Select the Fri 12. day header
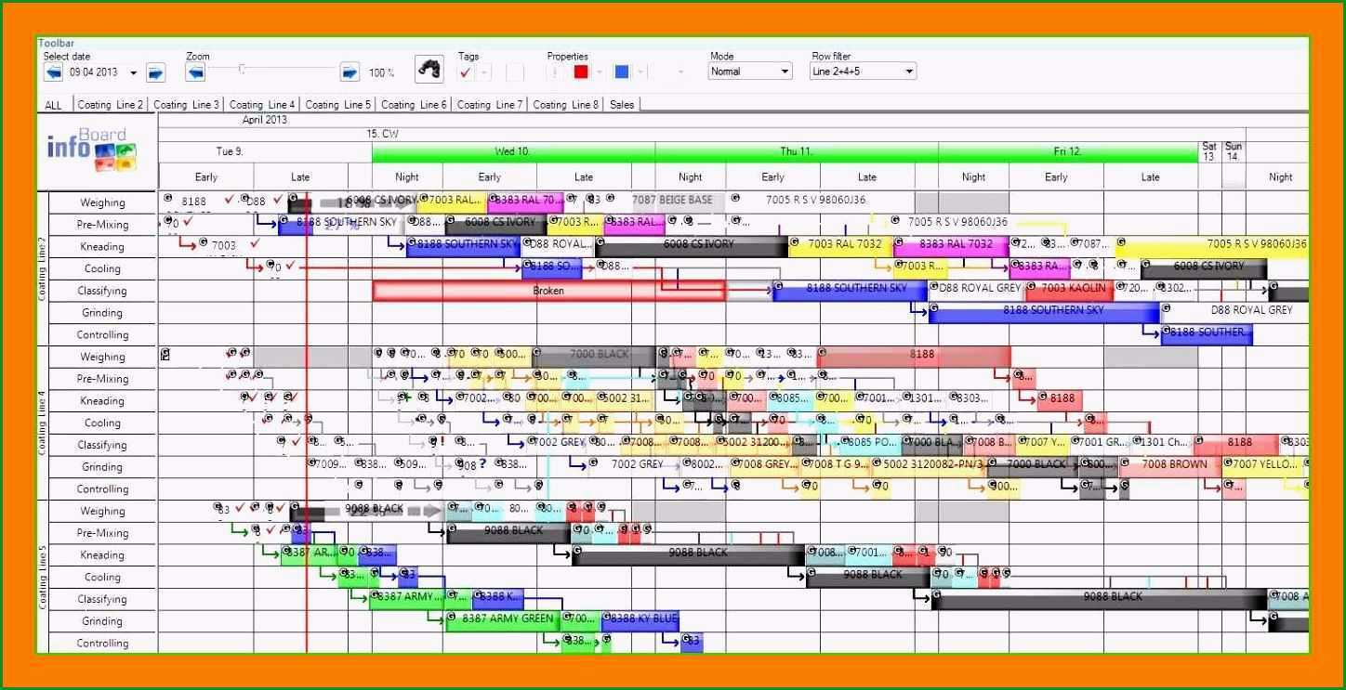The height and width of the screenshot is (690, 1346). pyautogui.click(x=1068, y=151)
